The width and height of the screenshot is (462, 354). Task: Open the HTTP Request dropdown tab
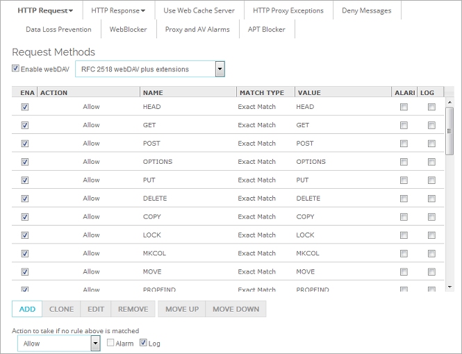(44, 10)
